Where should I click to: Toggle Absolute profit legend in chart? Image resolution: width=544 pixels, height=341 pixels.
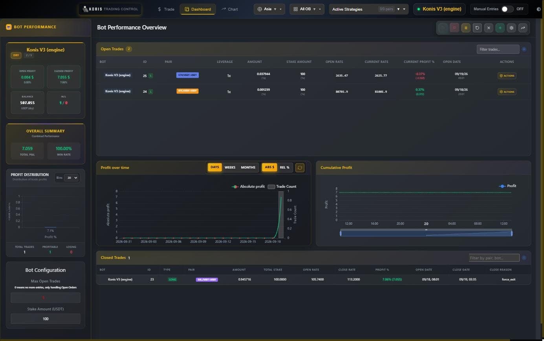(248, 187)
